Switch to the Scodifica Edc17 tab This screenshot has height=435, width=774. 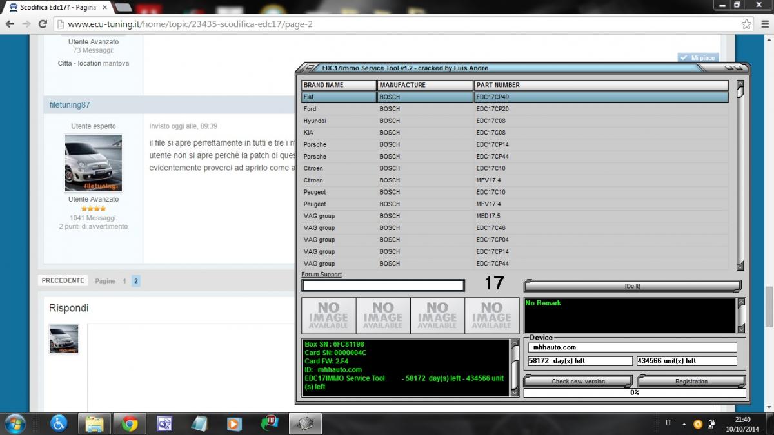coord(58,7)
